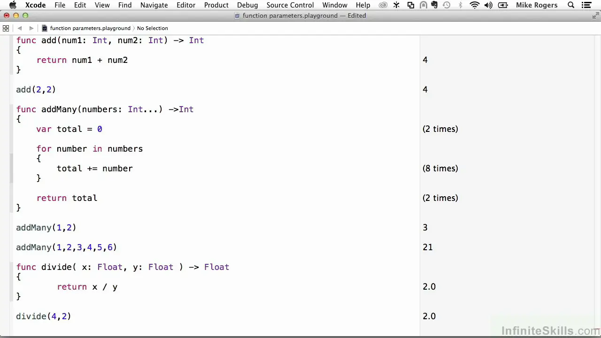
Task: Open the View menu
Action: (x=102, y=5)
